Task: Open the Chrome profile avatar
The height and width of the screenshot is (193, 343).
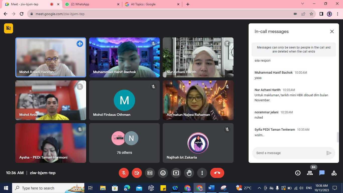Action: [x=329, y=14]
